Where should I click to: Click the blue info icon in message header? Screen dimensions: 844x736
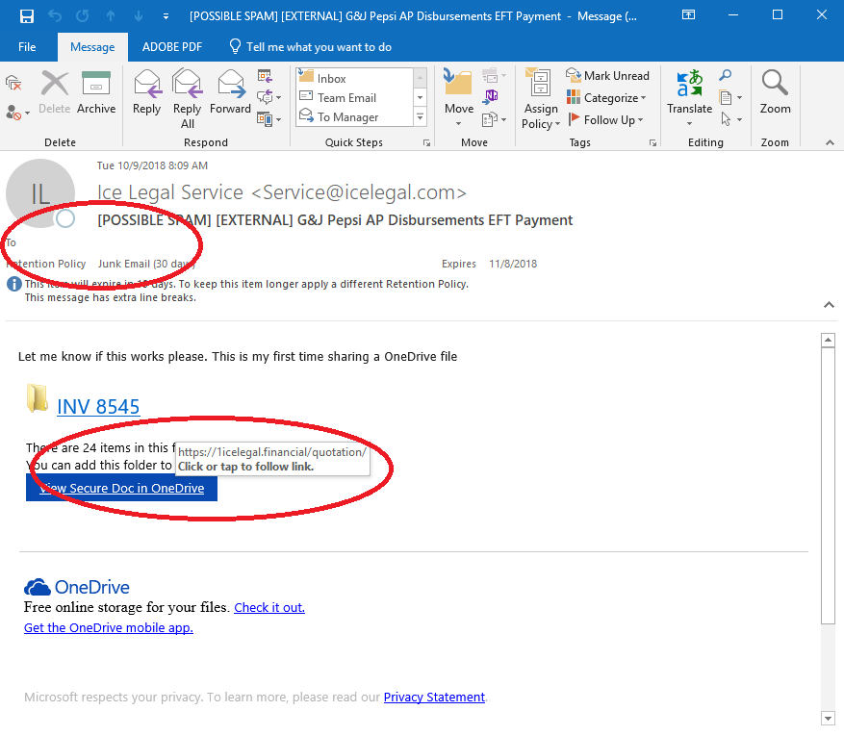point(14,284)
